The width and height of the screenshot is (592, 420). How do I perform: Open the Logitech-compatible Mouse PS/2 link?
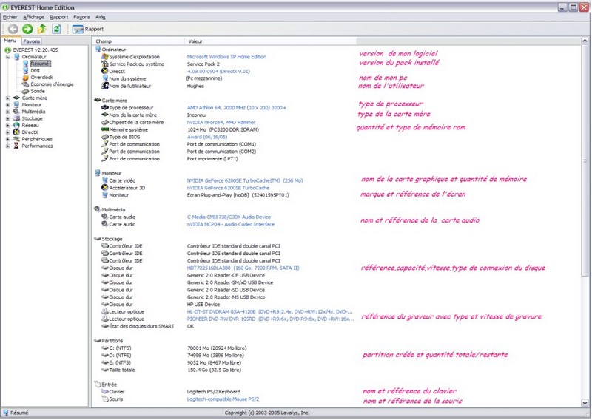pos(223,399)
